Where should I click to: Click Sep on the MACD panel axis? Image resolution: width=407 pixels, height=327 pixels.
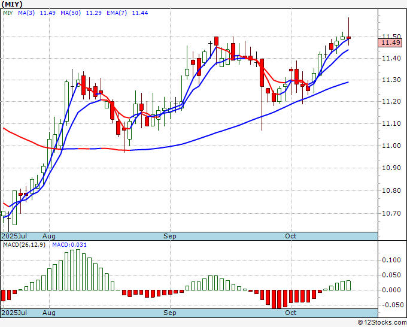[170, 313]
